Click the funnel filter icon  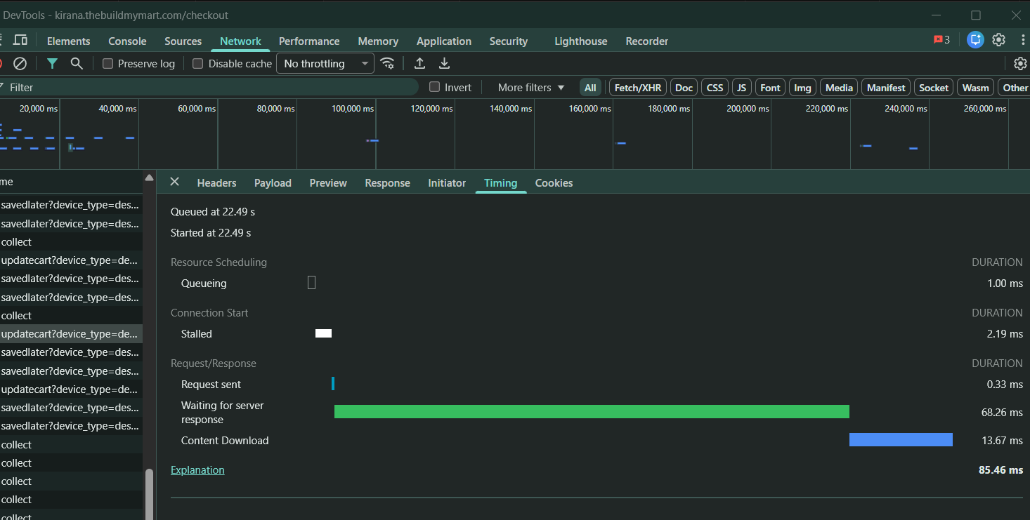(x=52, y=63)
